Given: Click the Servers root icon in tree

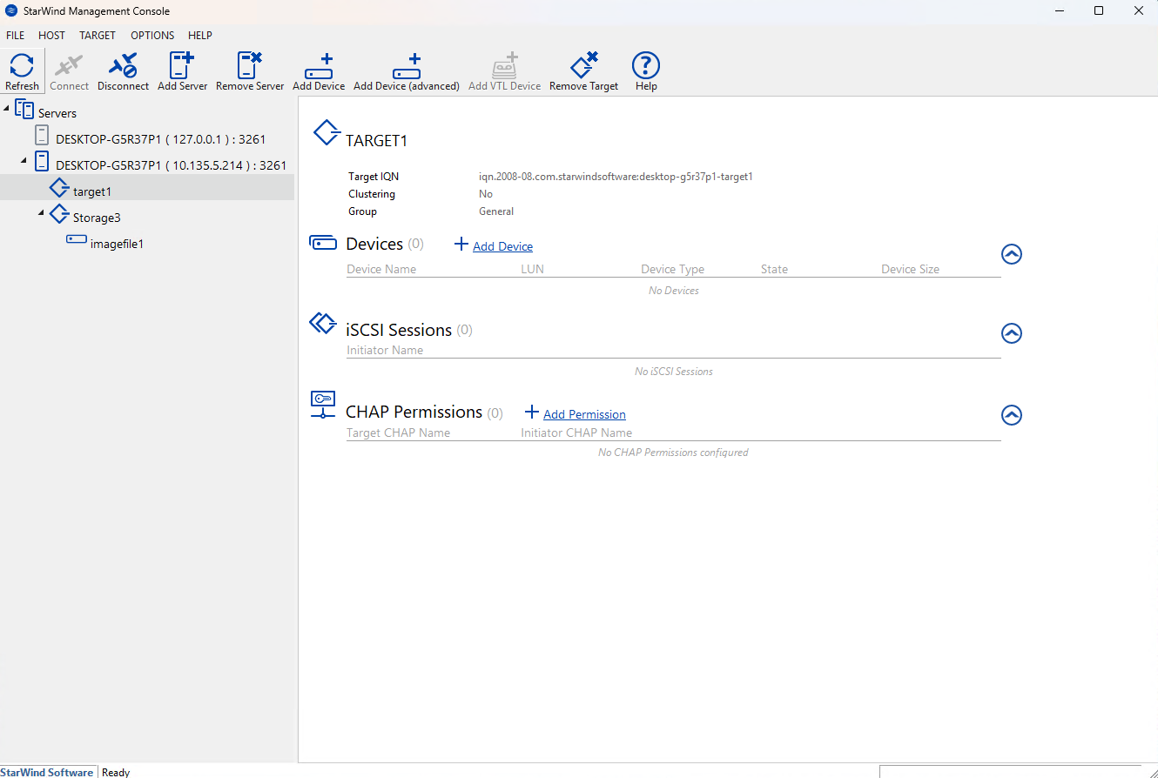Looking at the screenshot, I should (24, 111).
